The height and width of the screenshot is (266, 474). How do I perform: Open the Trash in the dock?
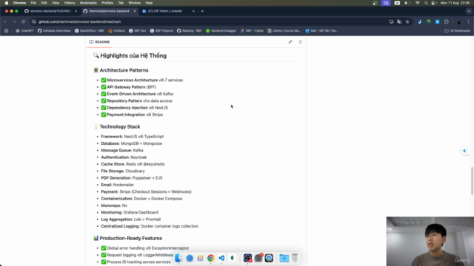tap(295, 258)
